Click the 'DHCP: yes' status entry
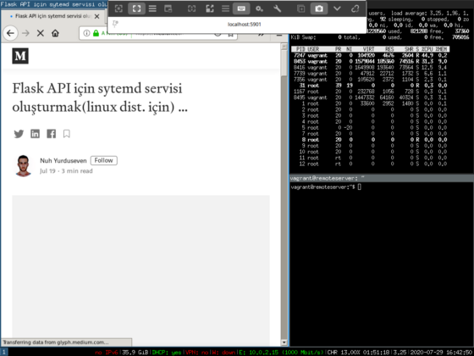 [167, 353]
